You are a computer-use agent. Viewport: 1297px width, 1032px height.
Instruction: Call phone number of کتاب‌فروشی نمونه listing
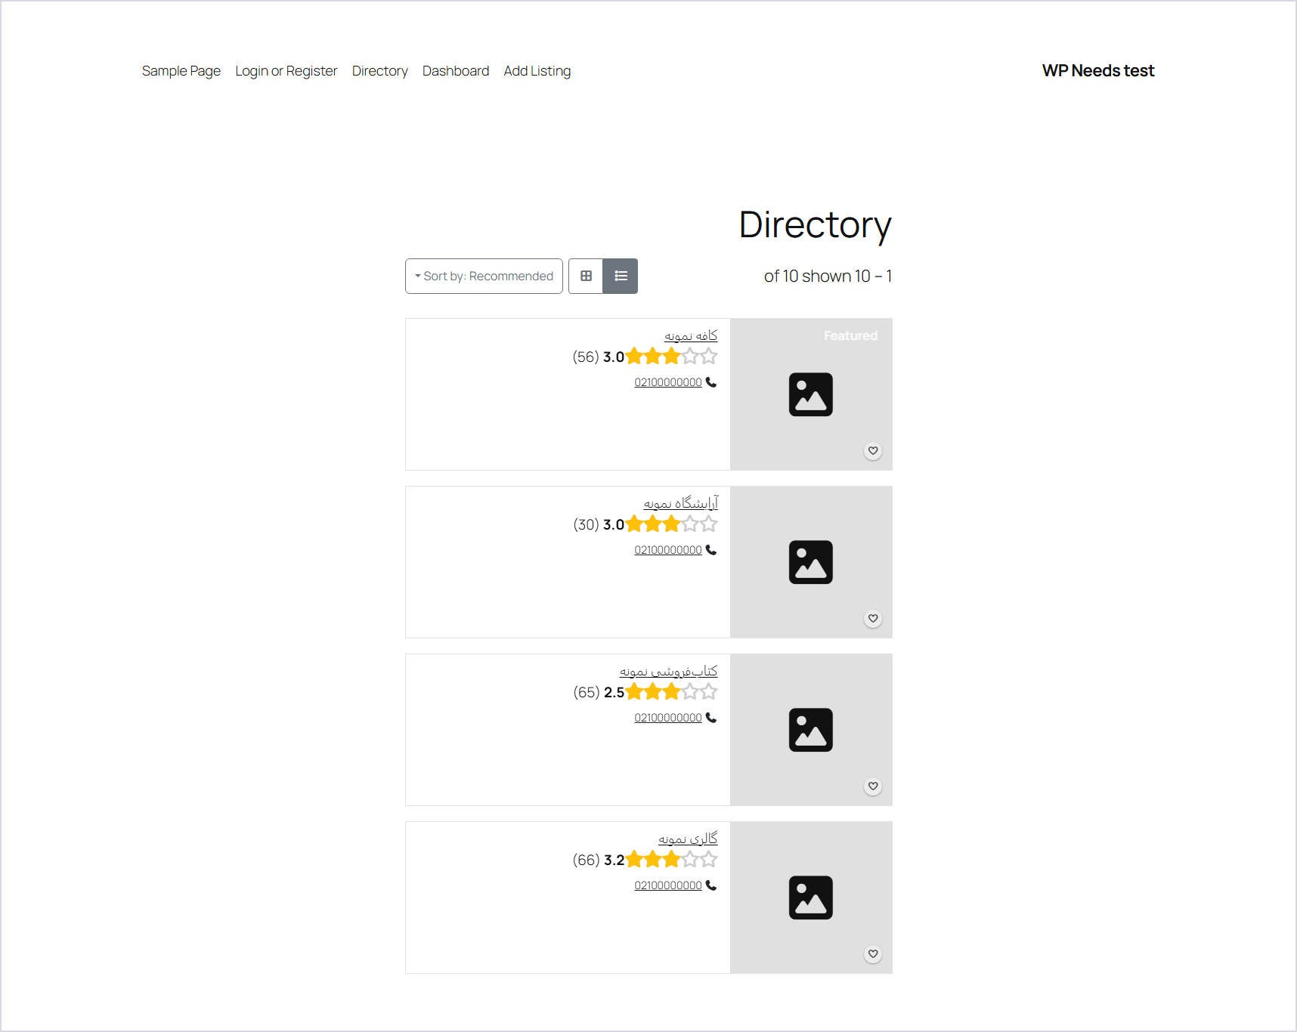point(668,718)
